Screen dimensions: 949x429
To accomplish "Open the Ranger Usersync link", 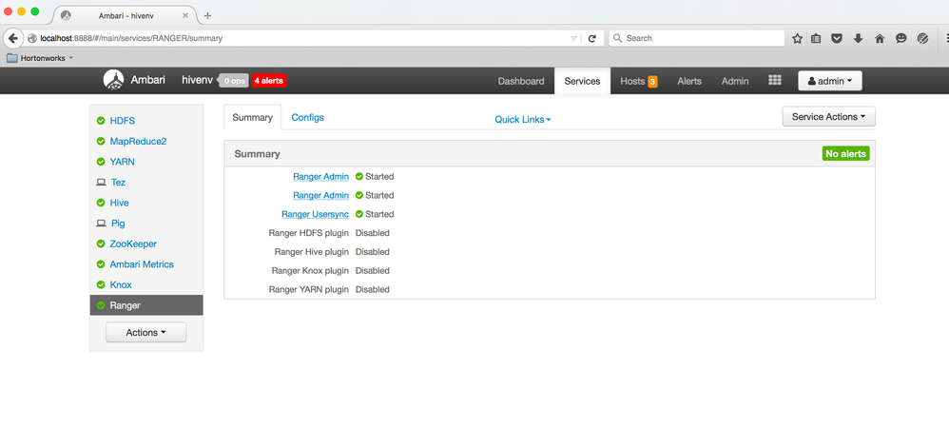I will (315, 214).
